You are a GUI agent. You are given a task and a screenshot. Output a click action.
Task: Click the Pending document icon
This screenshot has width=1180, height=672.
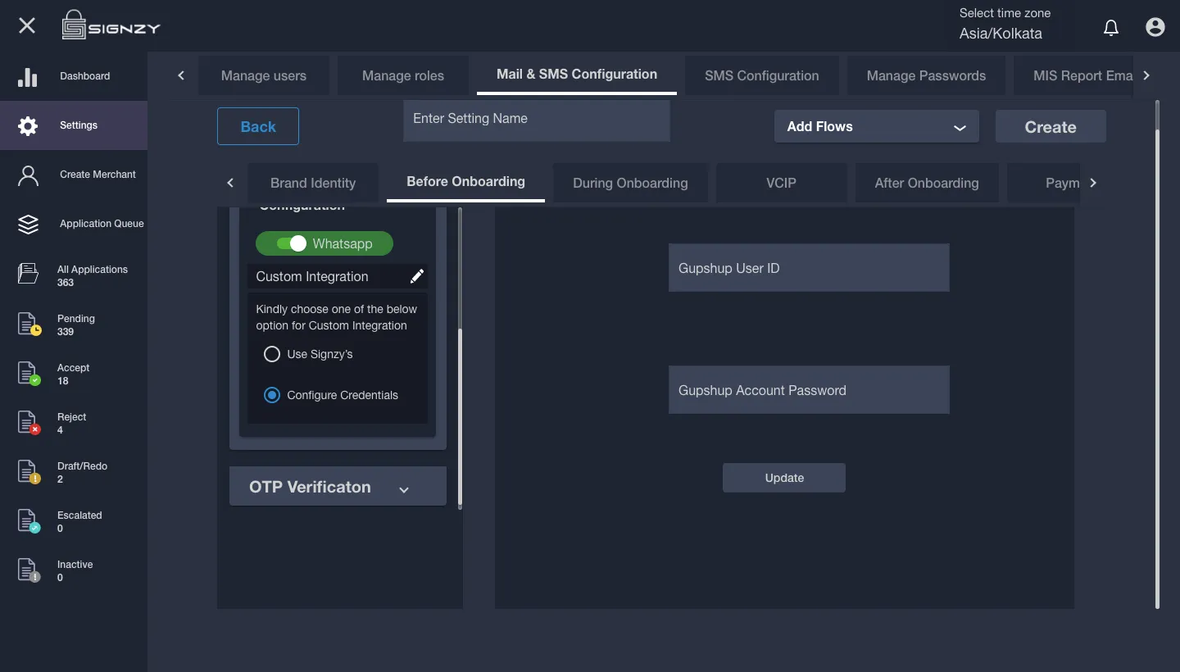[29, 324]
